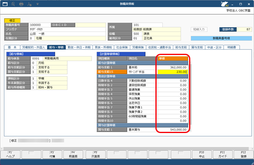
Task: Click the 学校法人 OBC学園 label
Action: 238,11
